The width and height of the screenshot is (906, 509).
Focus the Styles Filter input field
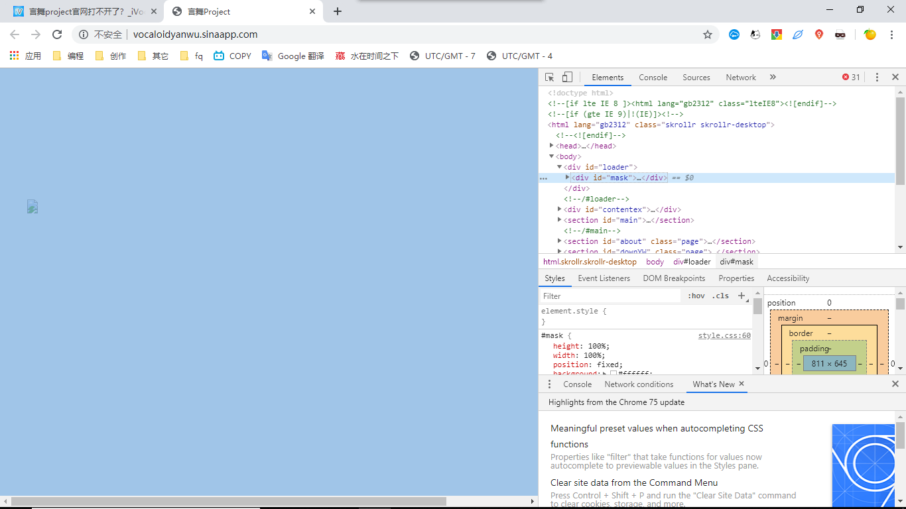click(x=610, y=296)
